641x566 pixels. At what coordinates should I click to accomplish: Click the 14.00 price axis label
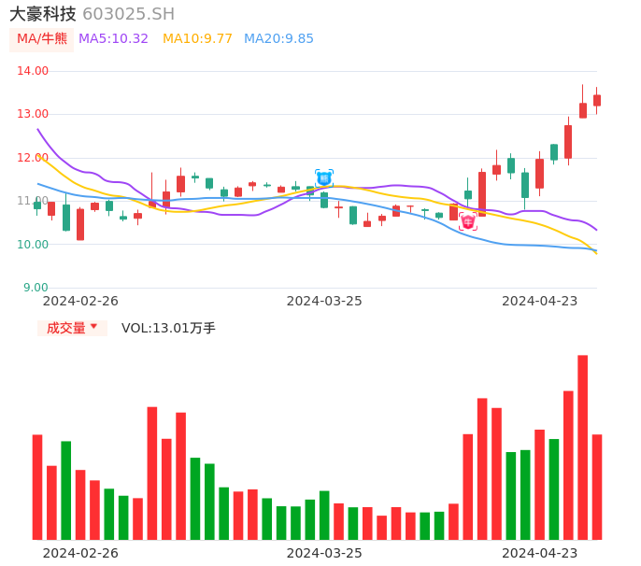click(x=33, y=71)
